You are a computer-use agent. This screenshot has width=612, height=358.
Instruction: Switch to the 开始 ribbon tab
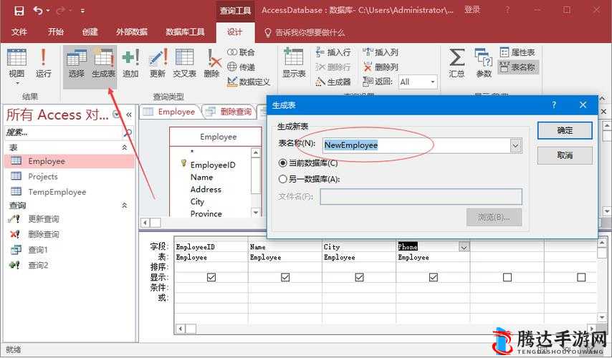pyautogui.click(x=55, y=32)
